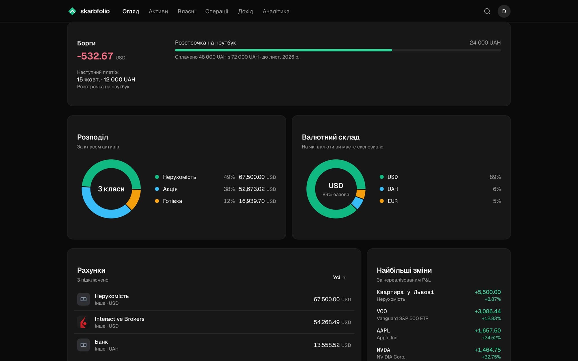Open the Активи tab
The width and height of the screenshot is (578, 361).
158,11
